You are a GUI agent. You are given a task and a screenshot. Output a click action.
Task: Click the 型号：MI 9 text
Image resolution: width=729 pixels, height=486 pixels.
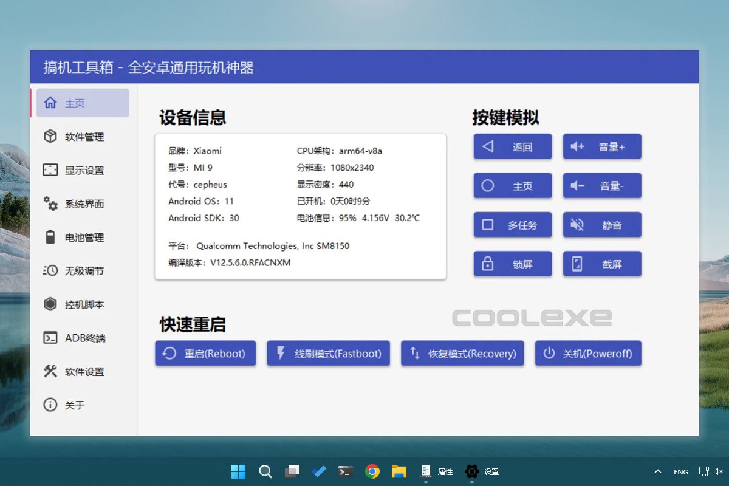click(x=191, y=168)
